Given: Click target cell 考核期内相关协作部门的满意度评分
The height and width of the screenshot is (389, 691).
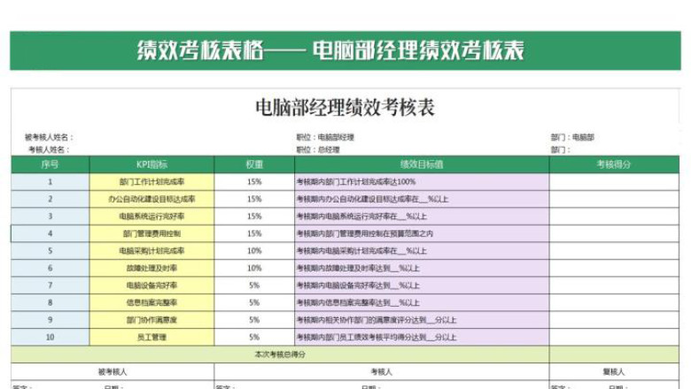Looking at the screenshot, I should (422, 320).
